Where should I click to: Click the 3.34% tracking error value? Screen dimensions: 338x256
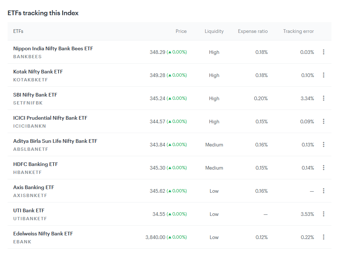tap(307, 98)
